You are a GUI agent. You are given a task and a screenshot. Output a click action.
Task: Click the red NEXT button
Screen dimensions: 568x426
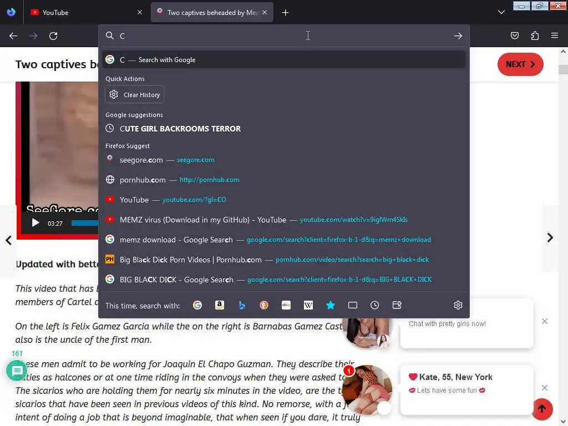click(x=520, y=64)
